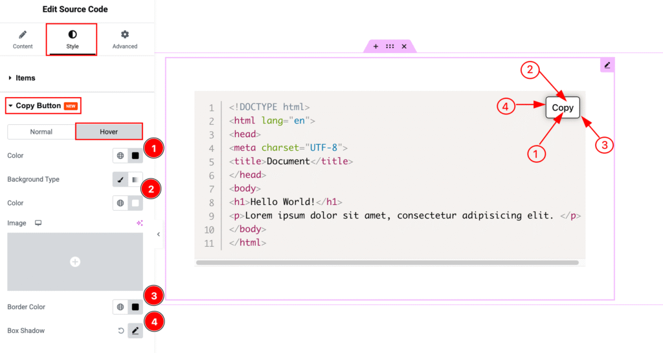Collapse the side panel with arrow
Viewport: 663px width, 353px height.
(158, 234)
